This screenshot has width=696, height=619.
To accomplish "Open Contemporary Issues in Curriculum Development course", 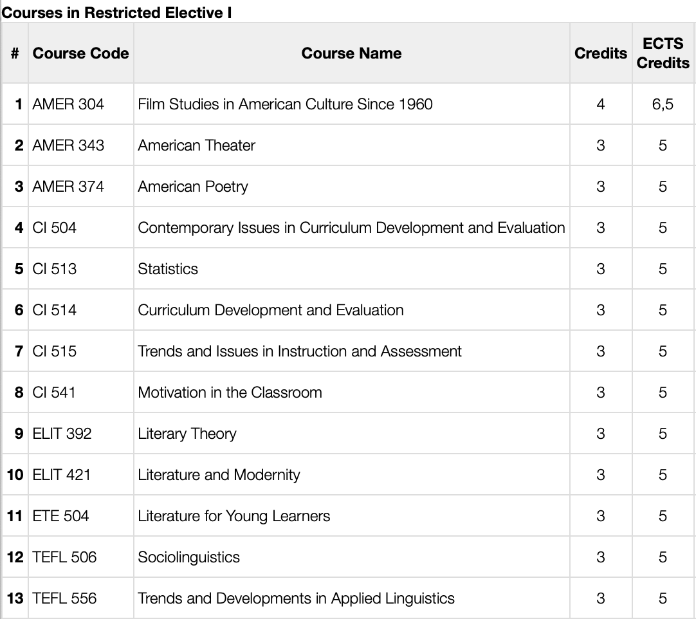I will click(x=351, y=228).
